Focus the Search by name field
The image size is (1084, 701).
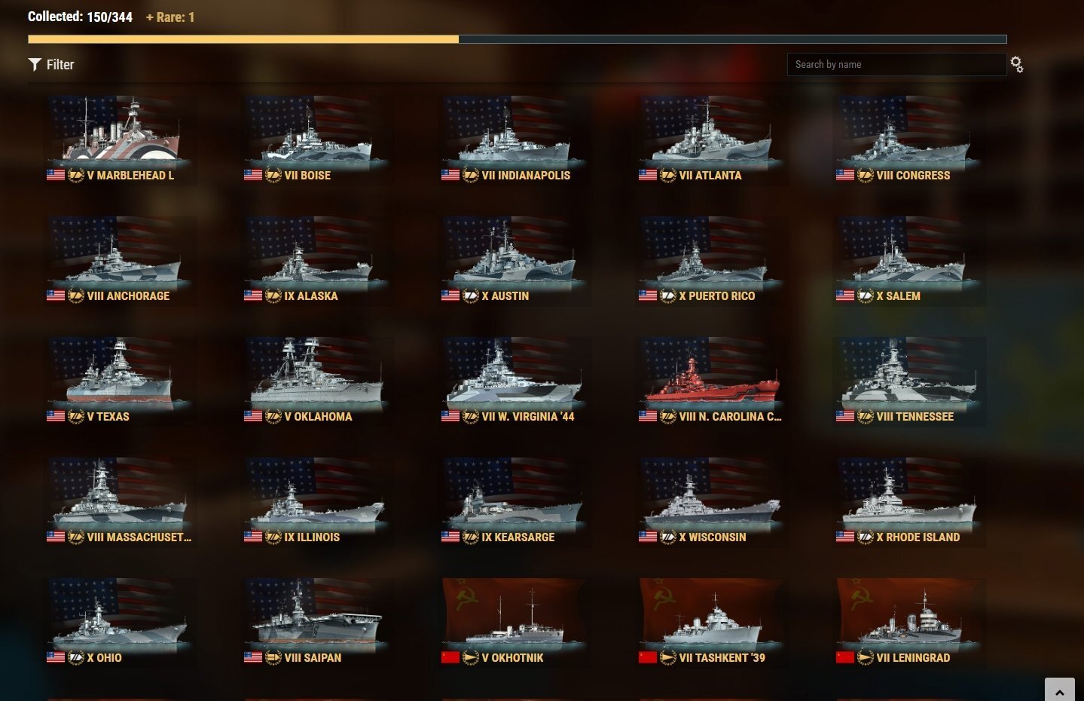tap(896, 65)
